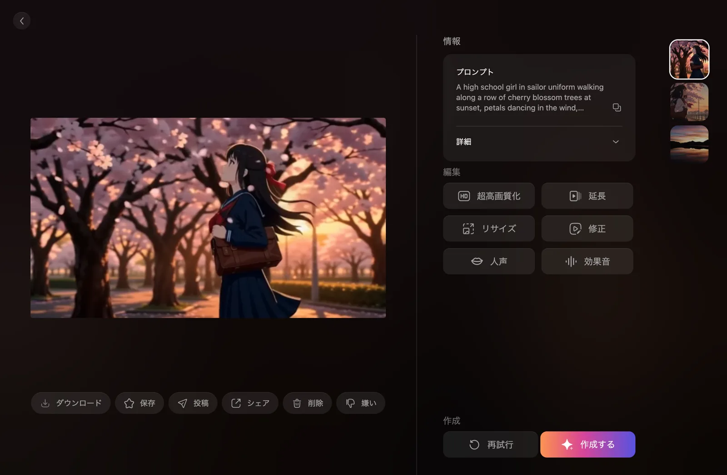Click the 超高画質化 HD upscale button
This screenshot has width=727, height=475.
point(489,196)
